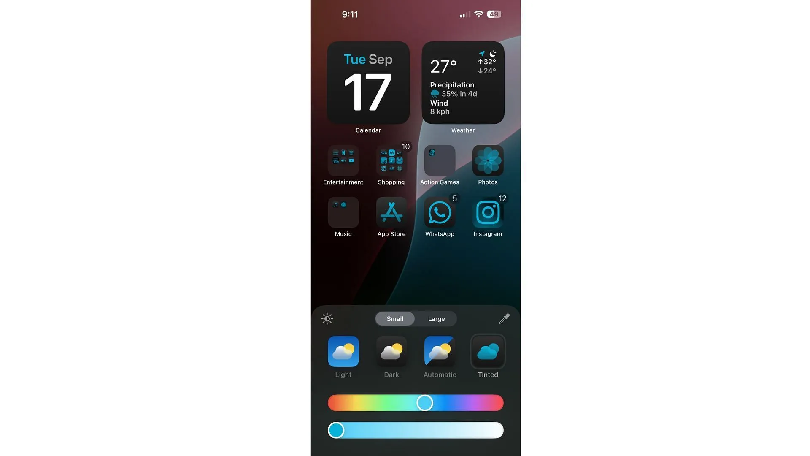
Task: Tap the status bar battery indicator
Action: (x=494, y=14)
